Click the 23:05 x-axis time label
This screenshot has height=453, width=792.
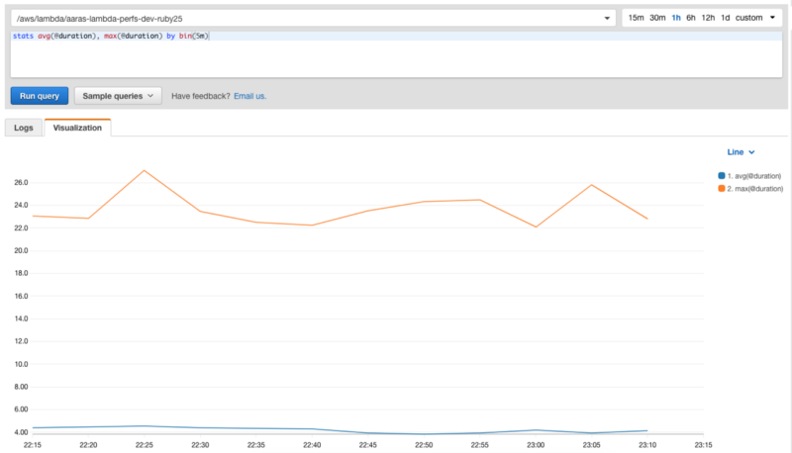(x=591, y=445)
